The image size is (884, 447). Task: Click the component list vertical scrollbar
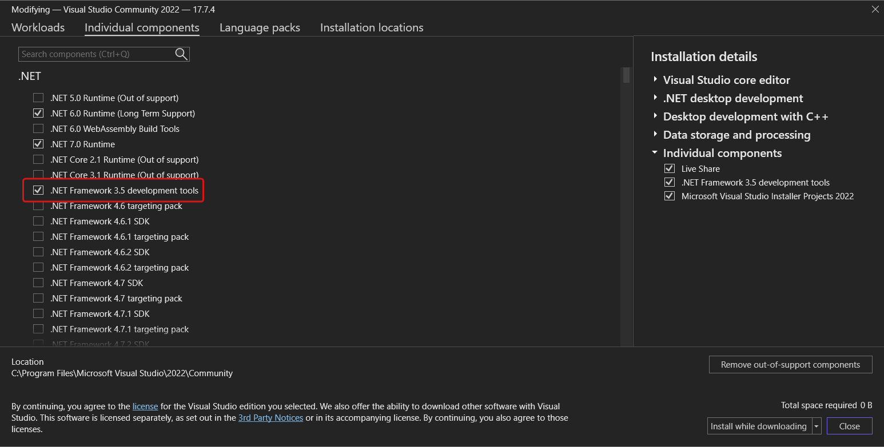click(x=626, y=76)
